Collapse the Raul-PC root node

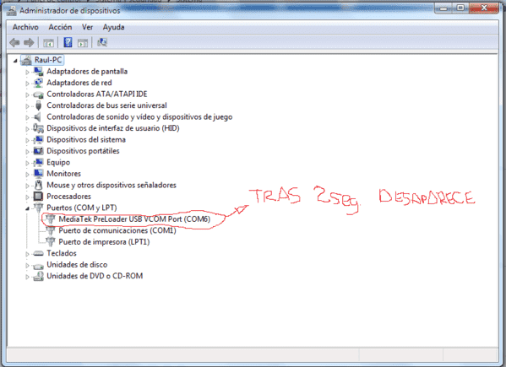tap(15, 60)
